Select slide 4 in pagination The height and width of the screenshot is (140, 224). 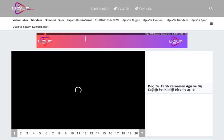[34, 133]
